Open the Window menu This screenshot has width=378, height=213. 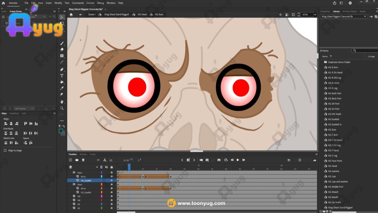[x=111, y=3]
